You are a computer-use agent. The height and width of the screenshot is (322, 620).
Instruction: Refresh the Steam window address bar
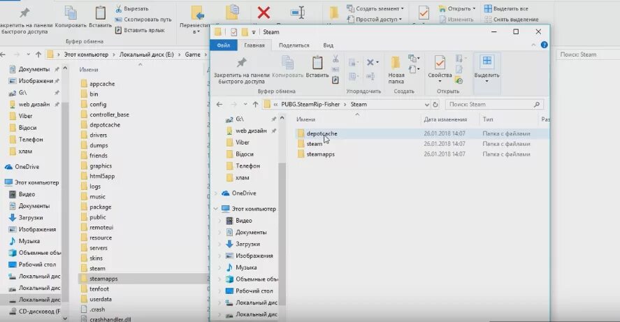[x=435, y=104]
